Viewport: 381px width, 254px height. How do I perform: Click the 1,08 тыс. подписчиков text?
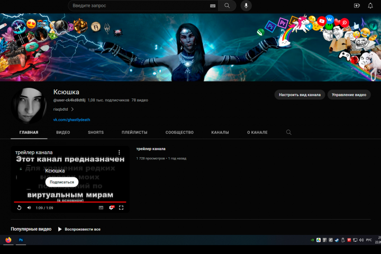108,100
